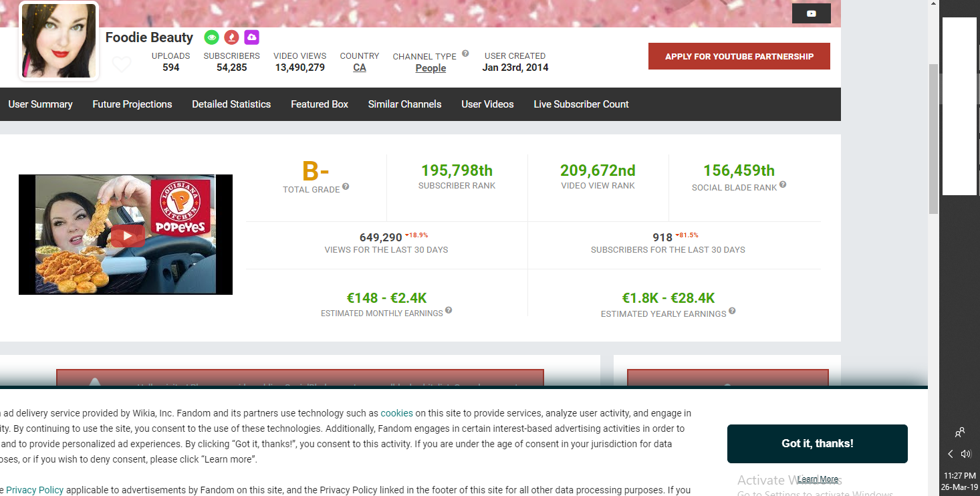Open the Future Projections tab

pos(132,104)
